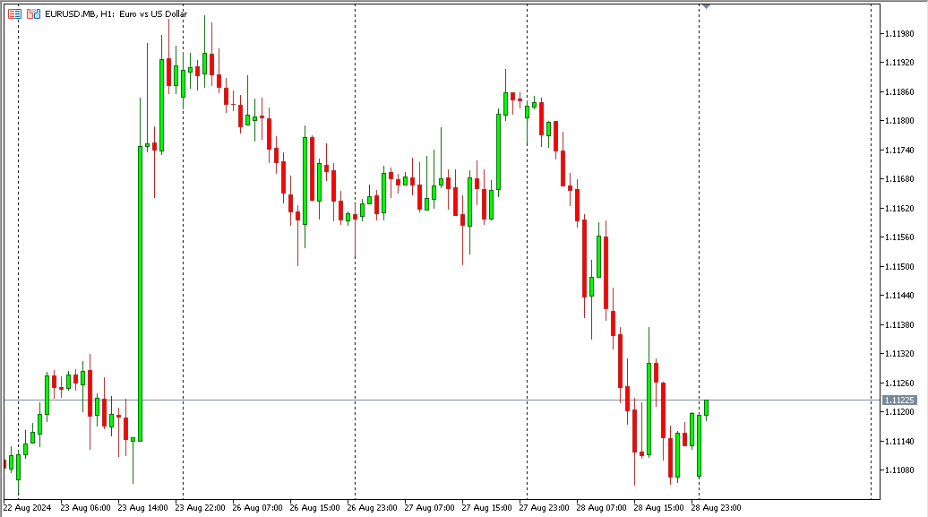Click the 1.11560 price scale label
This screenshot has width=928, height=517.
pyautogui.click(x=899, y=237)
